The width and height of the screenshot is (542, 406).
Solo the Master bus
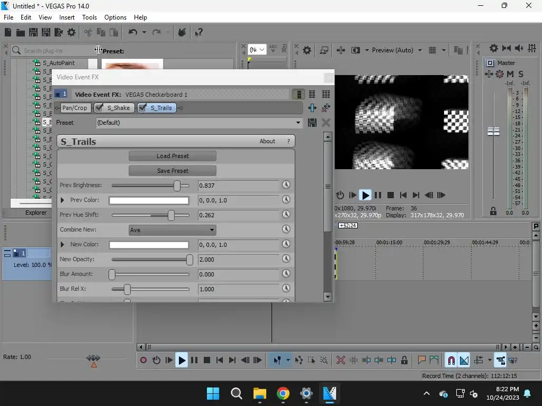tap(521, 74)
